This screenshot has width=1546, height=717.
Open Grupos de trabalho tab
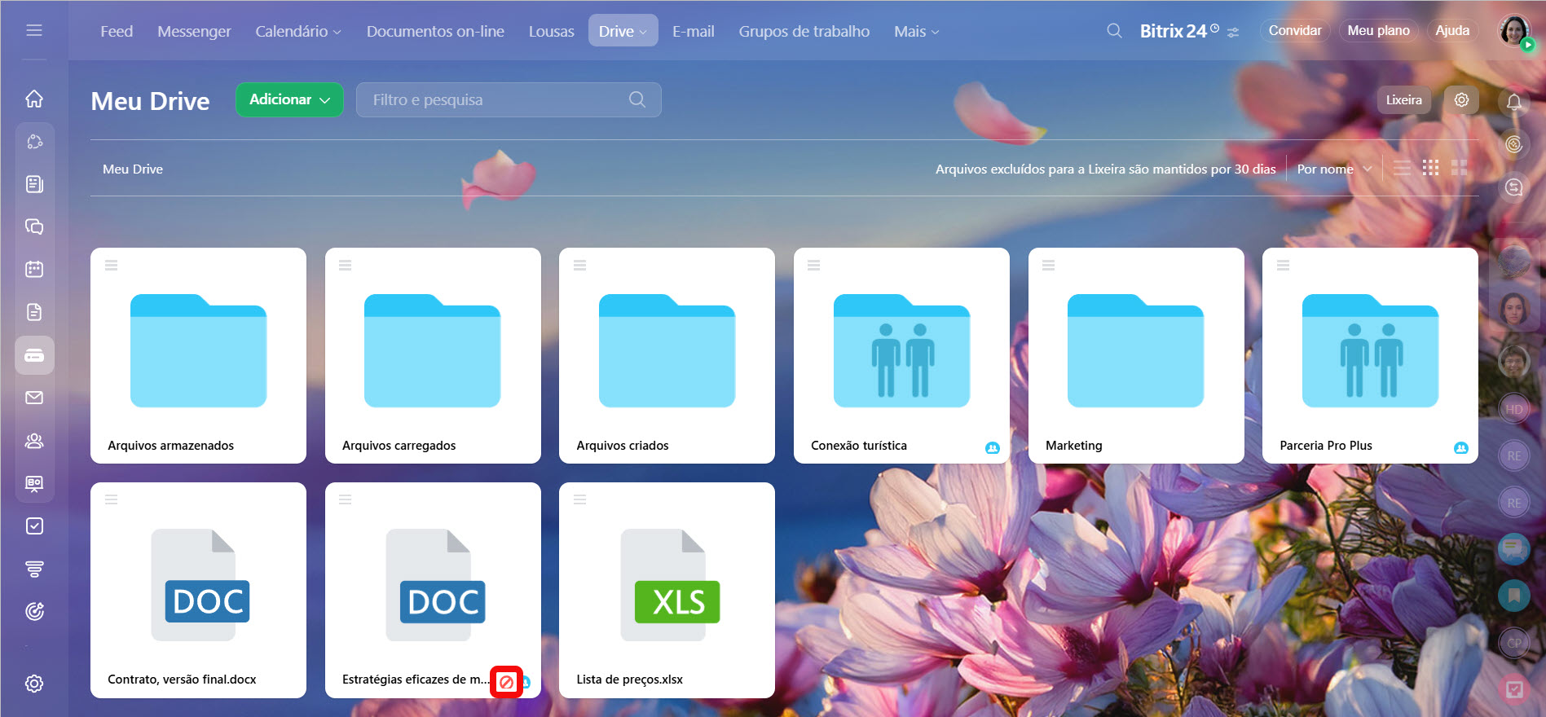click(x=804, y=31)
